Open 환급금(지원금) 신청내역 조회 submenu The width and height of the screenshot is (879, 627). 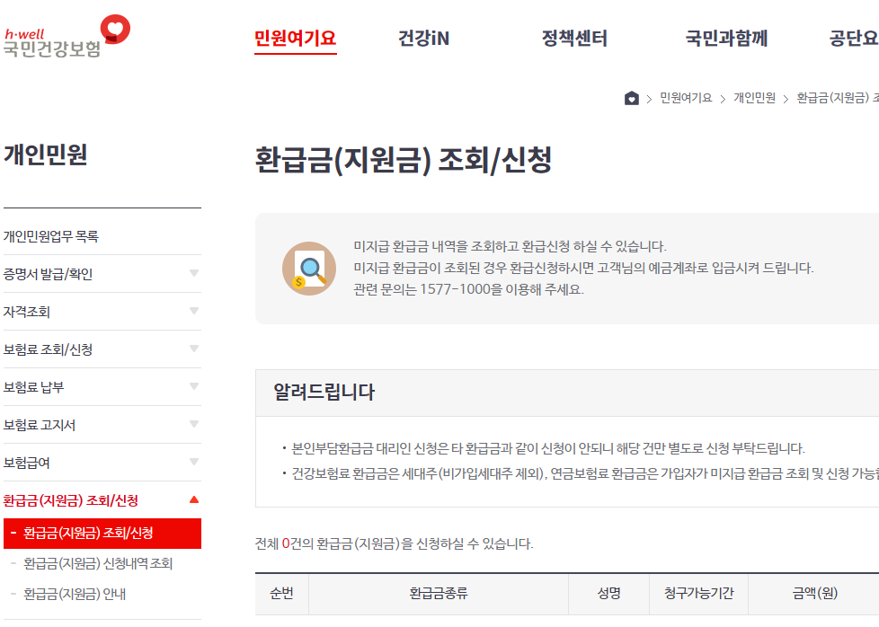coord(98,563)
